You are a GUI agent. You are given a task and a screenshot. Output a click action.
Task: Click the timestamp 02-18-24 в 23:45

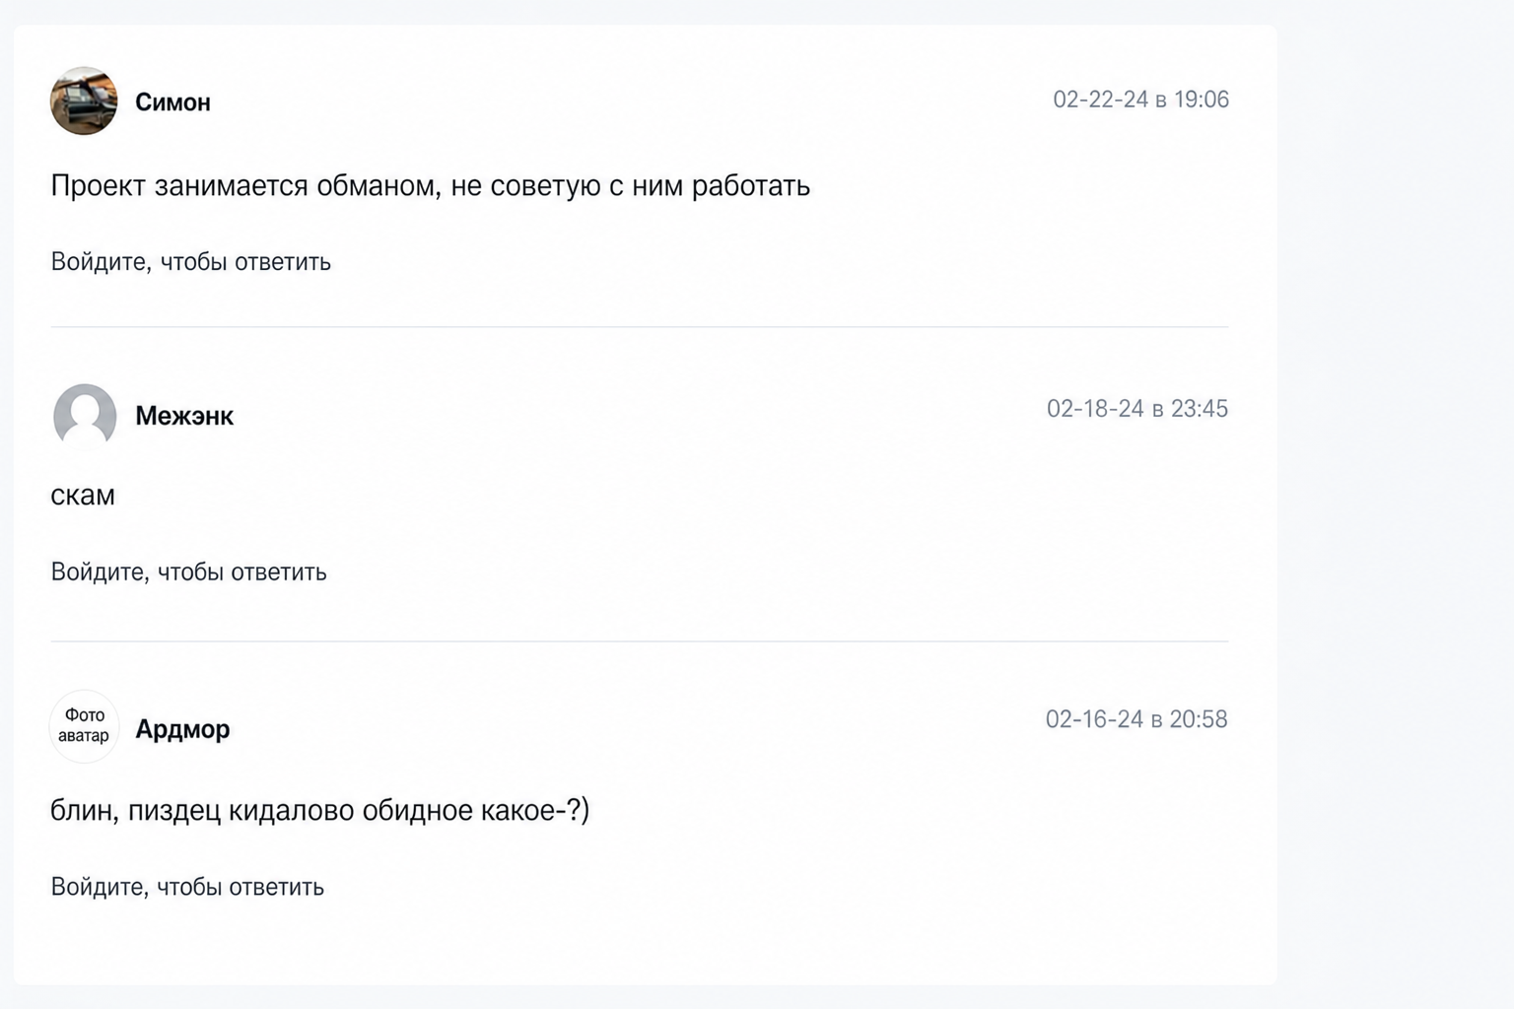(1136, 409)
